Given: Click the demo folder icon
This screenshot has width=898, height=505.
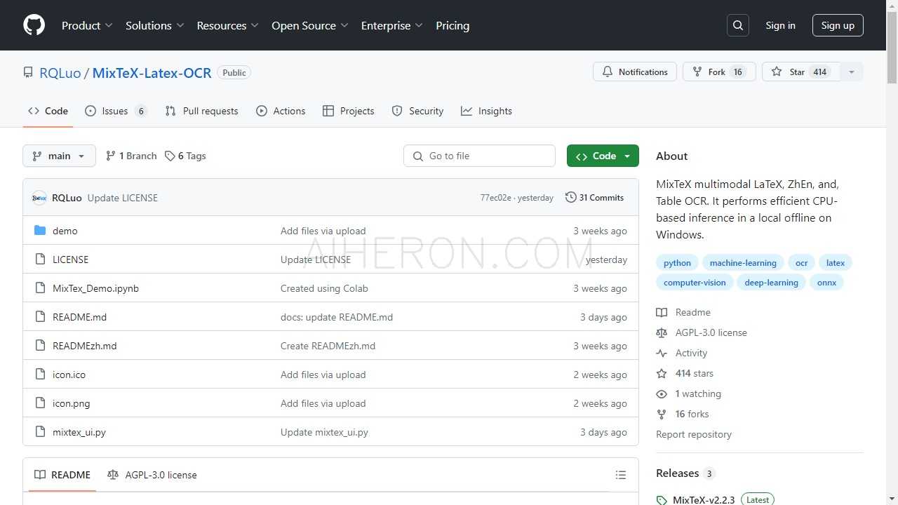Looking at the screenshot, I should click(x=40, y=231).
